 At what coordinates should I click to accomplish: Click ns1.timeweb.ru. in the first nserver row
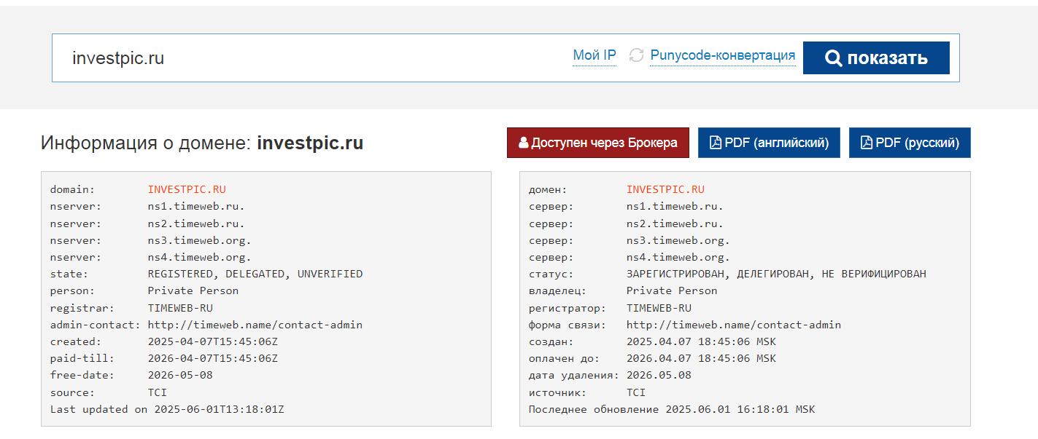point(196,207)
